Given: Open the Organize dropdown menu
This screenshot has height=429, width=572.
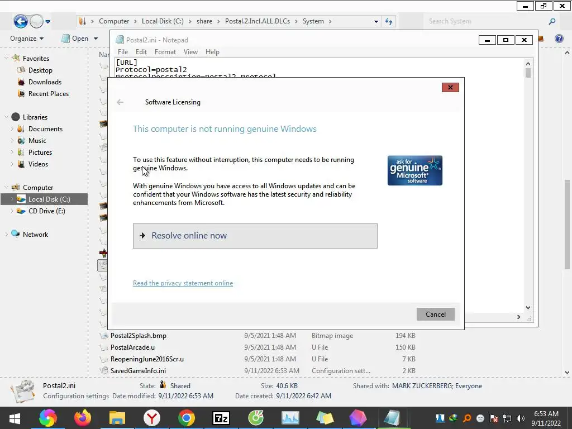Looking at the screenshot, I should click(27, 39).
